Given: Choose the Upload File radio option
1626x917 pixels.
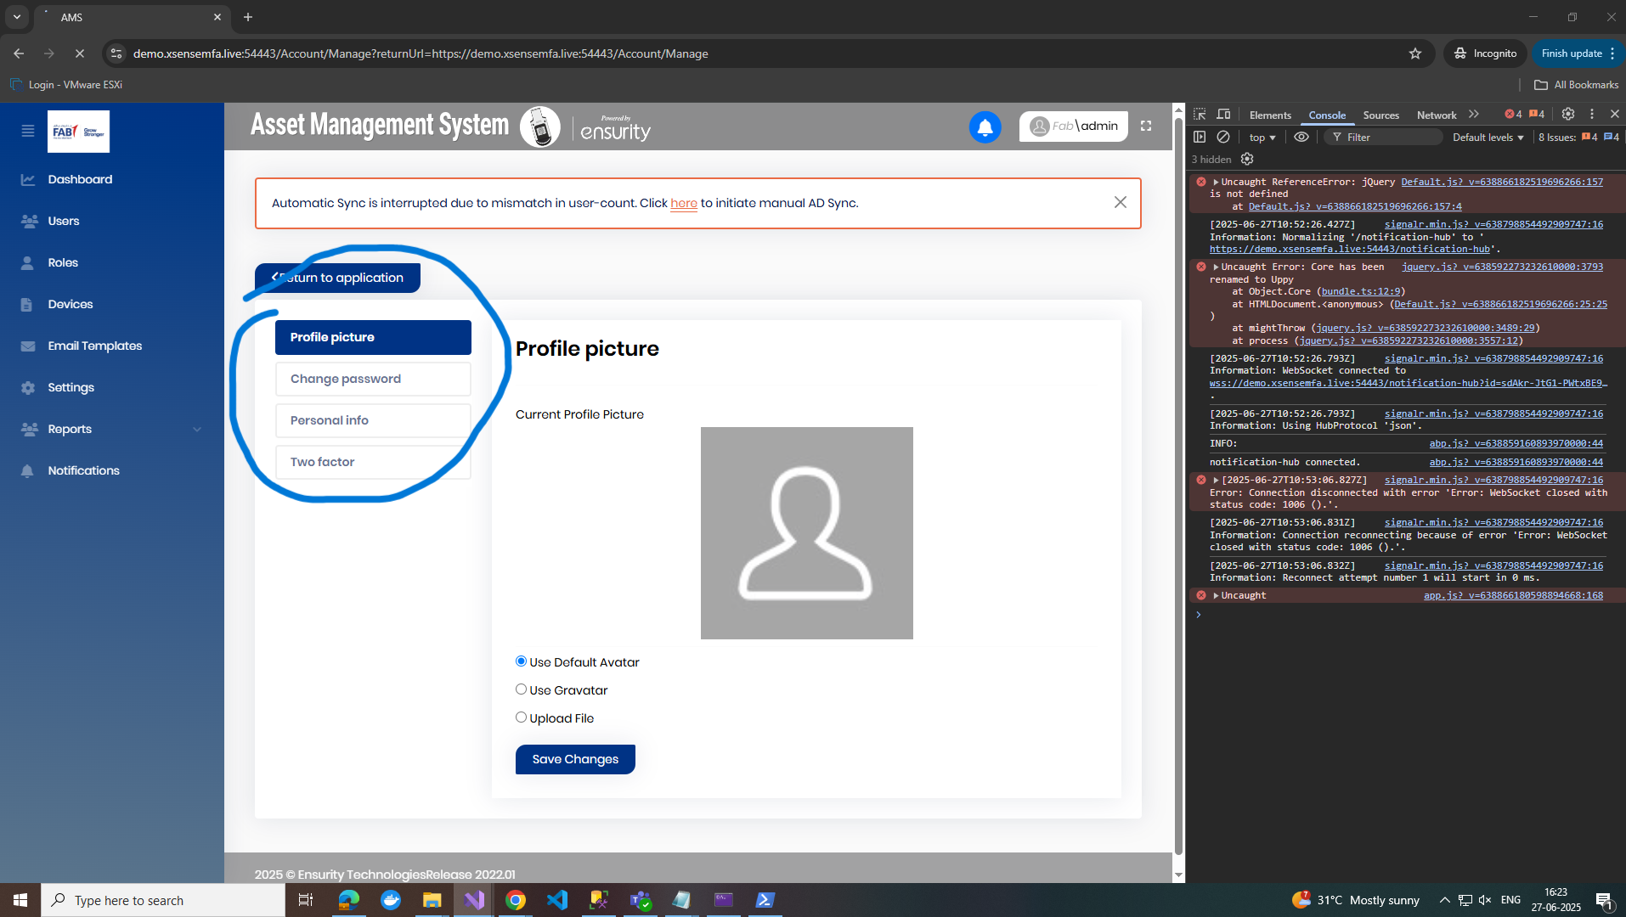Looking at the screenshot, I should tap(521, 717).
